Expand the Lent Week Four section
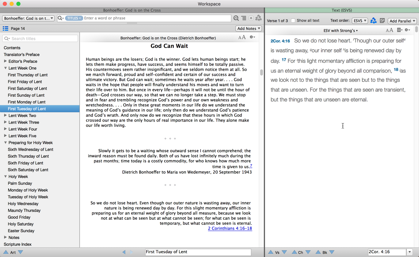 point(5,129)
